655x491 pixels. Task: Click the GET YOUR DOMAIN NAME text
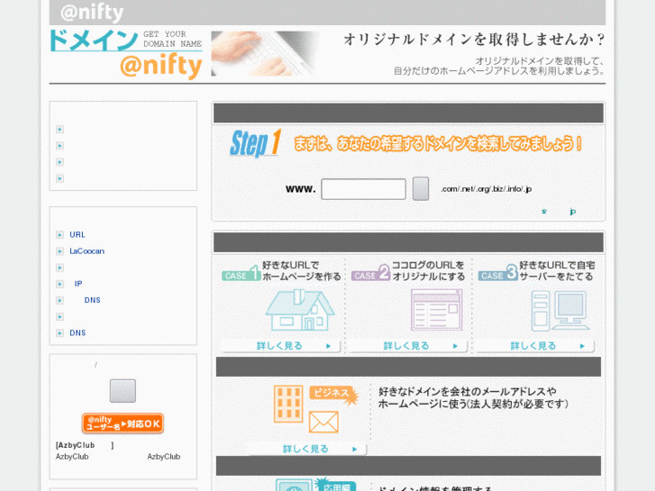pyautogui.click(x=173, y=39)
